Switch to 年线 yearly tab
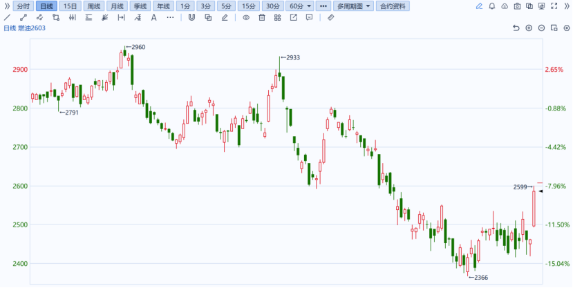573x288 pixels. pyautogui.click(x=163, y=6)
